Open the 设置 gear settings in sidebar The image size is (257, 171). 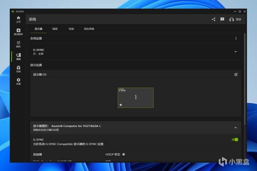(18, 81)
